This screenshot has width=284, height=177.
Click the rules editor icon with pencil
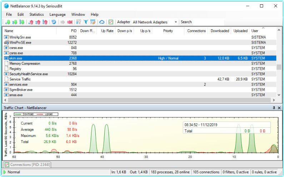coord(93,22)
